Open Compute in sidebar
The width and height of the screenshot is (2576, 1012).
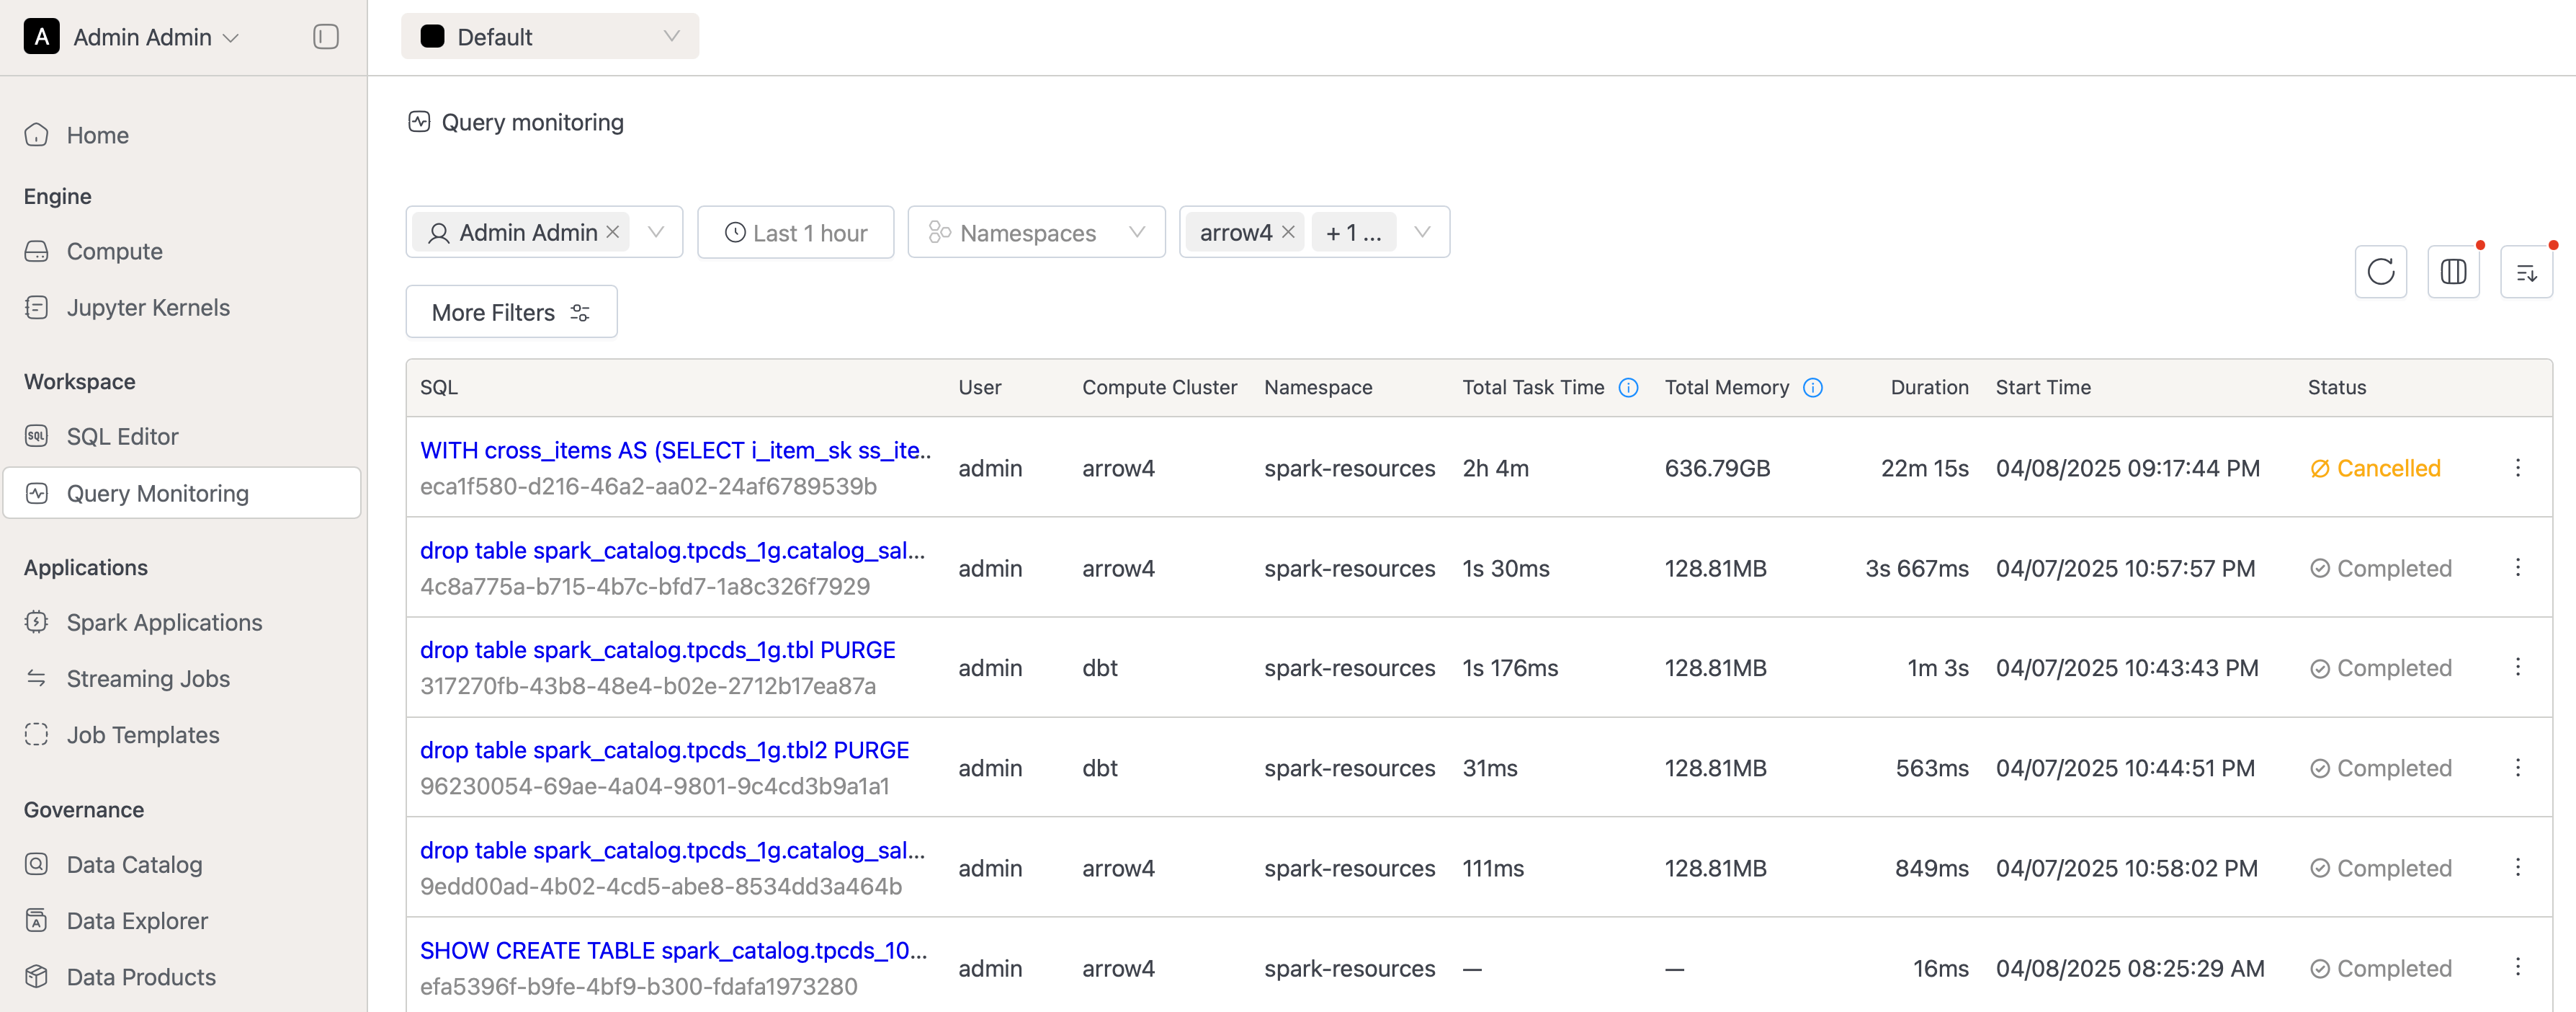tap(181, 252)
